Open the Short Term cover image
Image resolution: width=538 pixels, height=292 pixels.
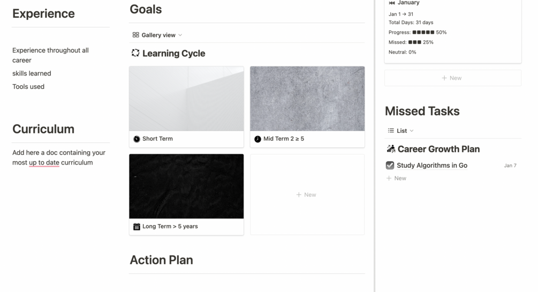click(x=186, y=99)
